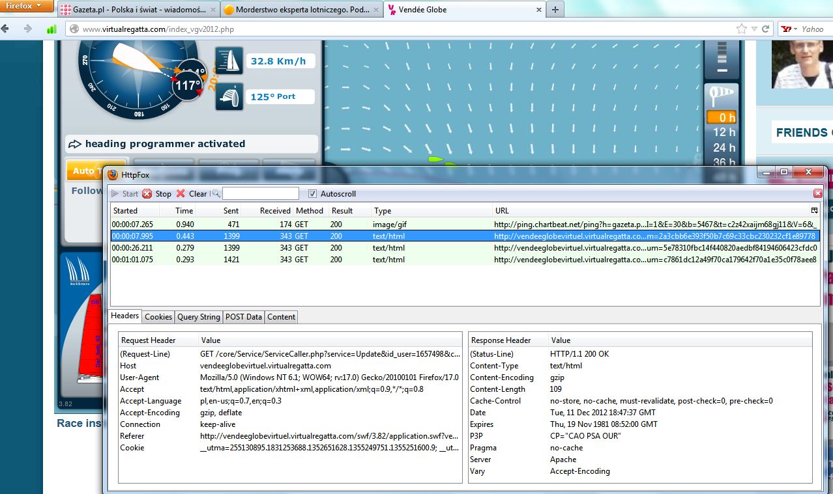Expand the URL history dropdown arrow
Image resolution: width=833 pixels, height=494 pixels.
click(753, 29)
